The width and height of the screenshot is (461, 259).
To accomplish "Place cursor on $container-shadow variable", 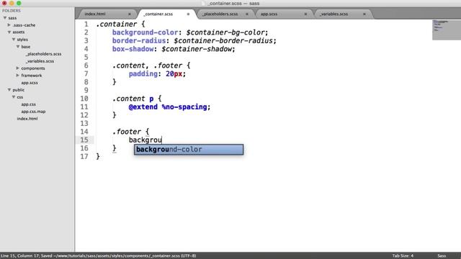I will click(x=197, y=49).
